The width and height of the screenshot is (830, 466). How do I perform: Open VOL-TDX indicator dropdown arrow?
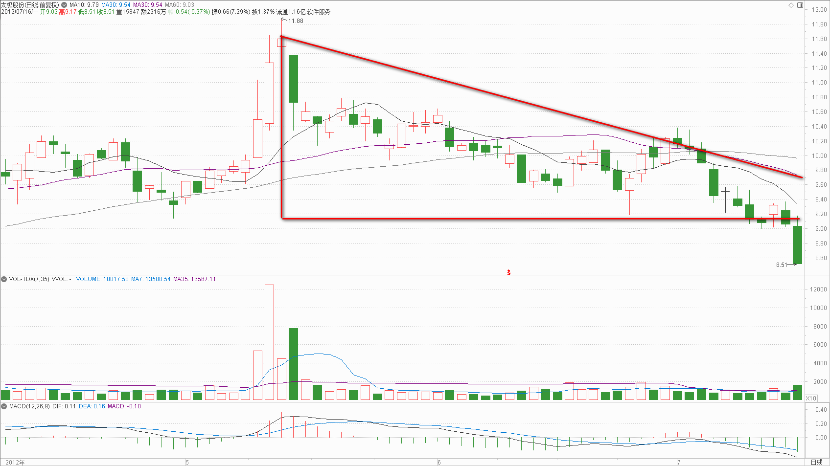tap(4, 279)
